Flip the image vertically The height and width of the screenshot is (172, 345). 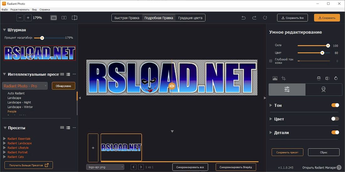pos(319,78)
